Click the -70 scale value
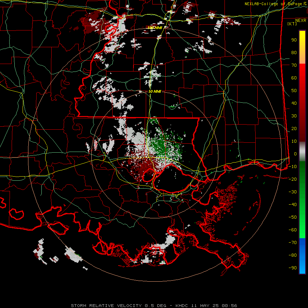The width and height of the screenshot is (308, 308). 293,242
